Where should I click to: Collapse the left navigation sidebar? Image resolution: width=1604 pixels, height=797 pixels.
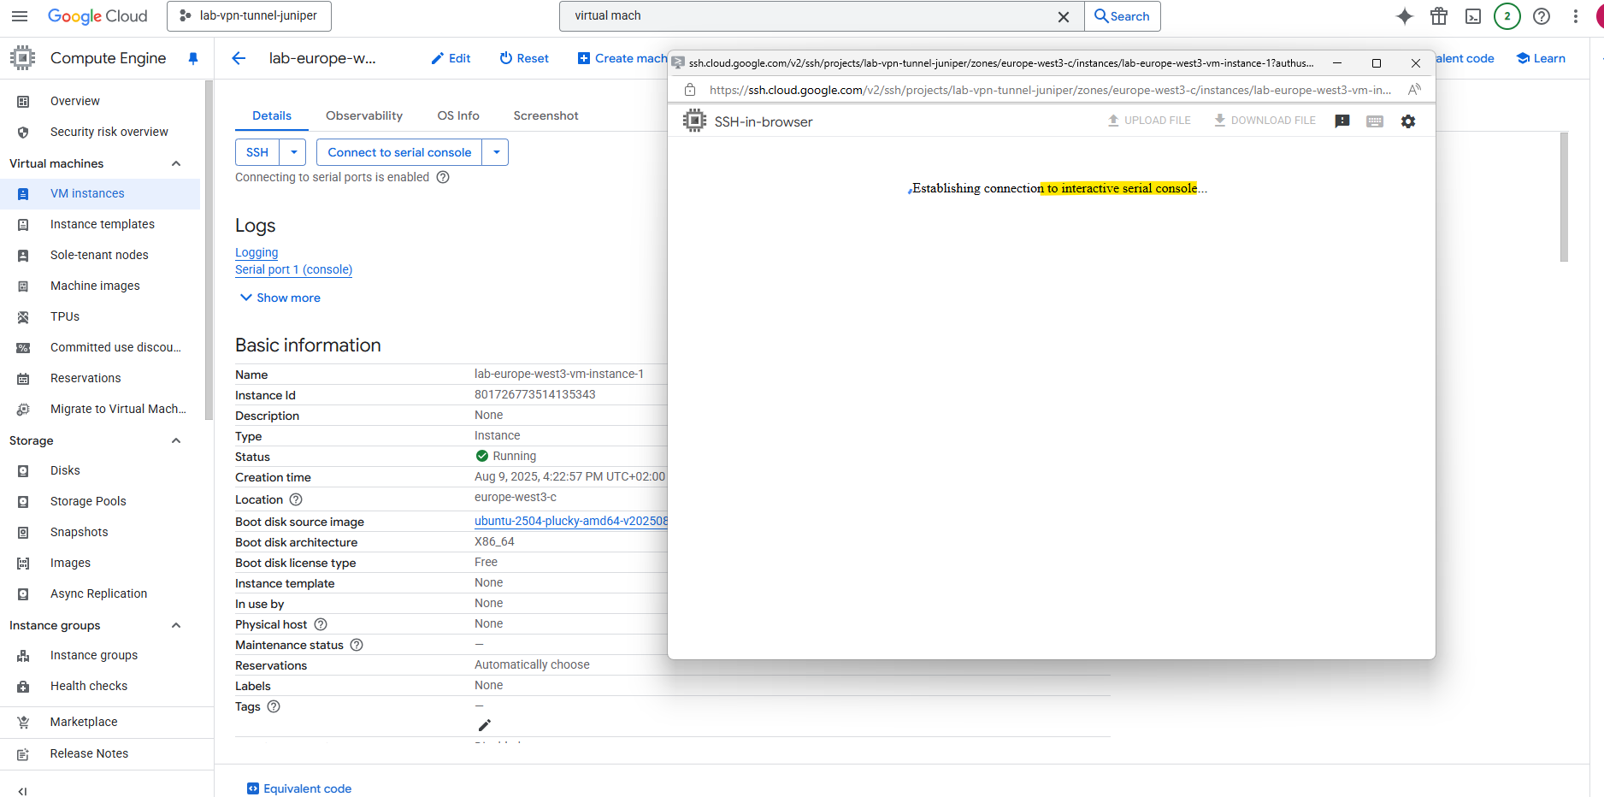tap(22, 791)
